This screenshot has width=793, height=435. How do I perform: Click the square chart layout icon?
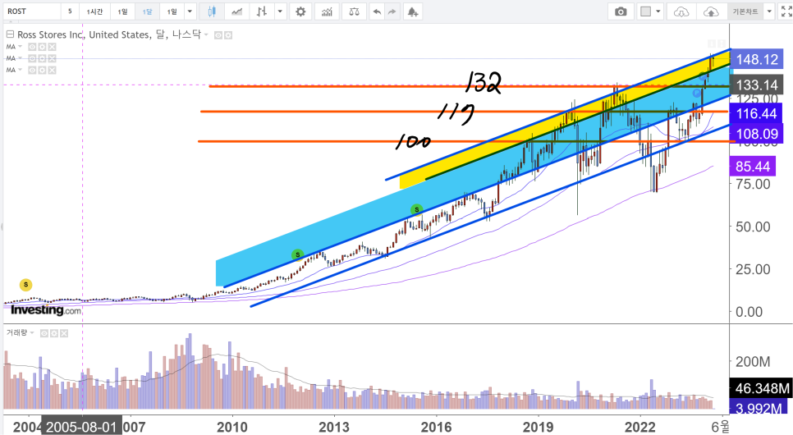point(645,11)
